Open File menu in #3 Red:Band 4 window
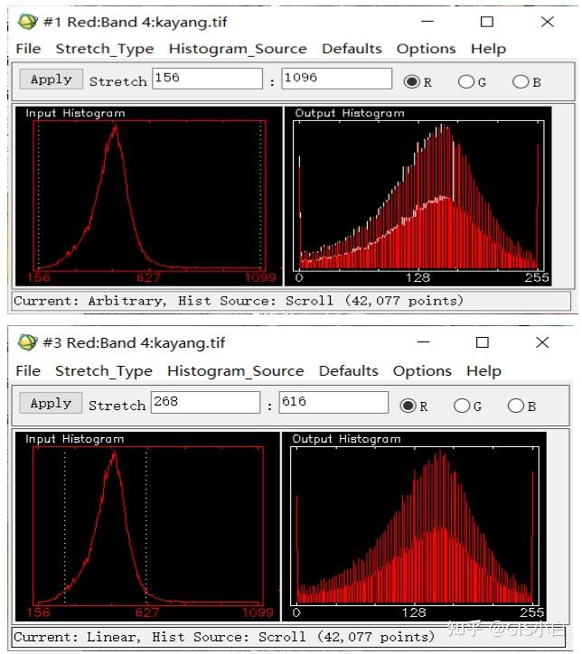 pos(28,370)
